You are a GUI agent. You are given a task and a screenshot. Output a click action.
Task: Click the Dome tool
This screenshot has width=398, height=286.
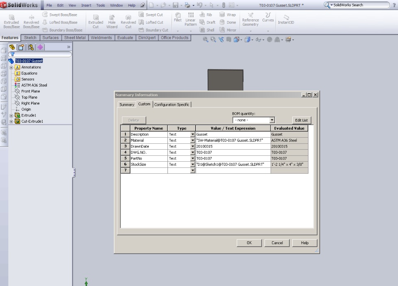(x=228, y=22)
